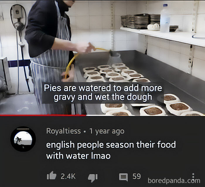Click the thumbs down dislike icon

(93, 178)
